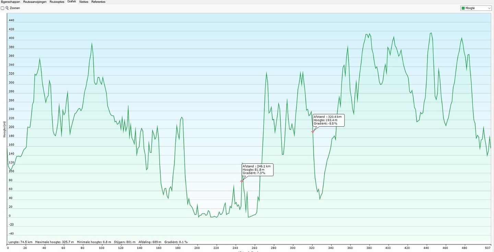
Task: Click the Maximale hoogte 325.7 m text
Action: [55, 242]
